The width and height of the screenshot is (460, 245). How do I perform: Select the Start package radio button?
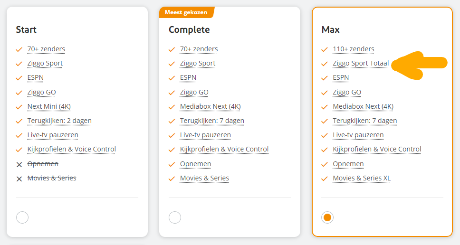point(22,217)
